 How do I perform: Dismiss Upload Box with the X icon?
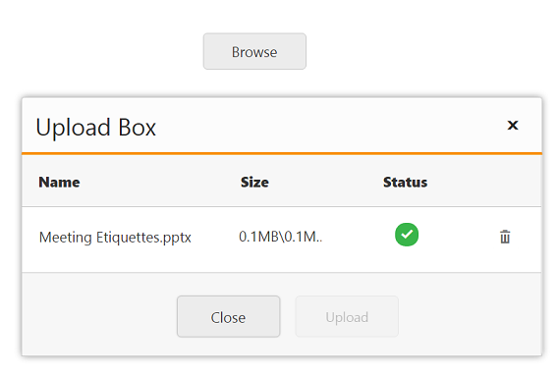click(513, 125)
